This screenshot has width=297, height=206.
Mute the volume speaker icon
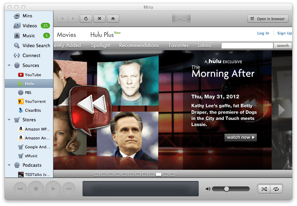(208, 188)
